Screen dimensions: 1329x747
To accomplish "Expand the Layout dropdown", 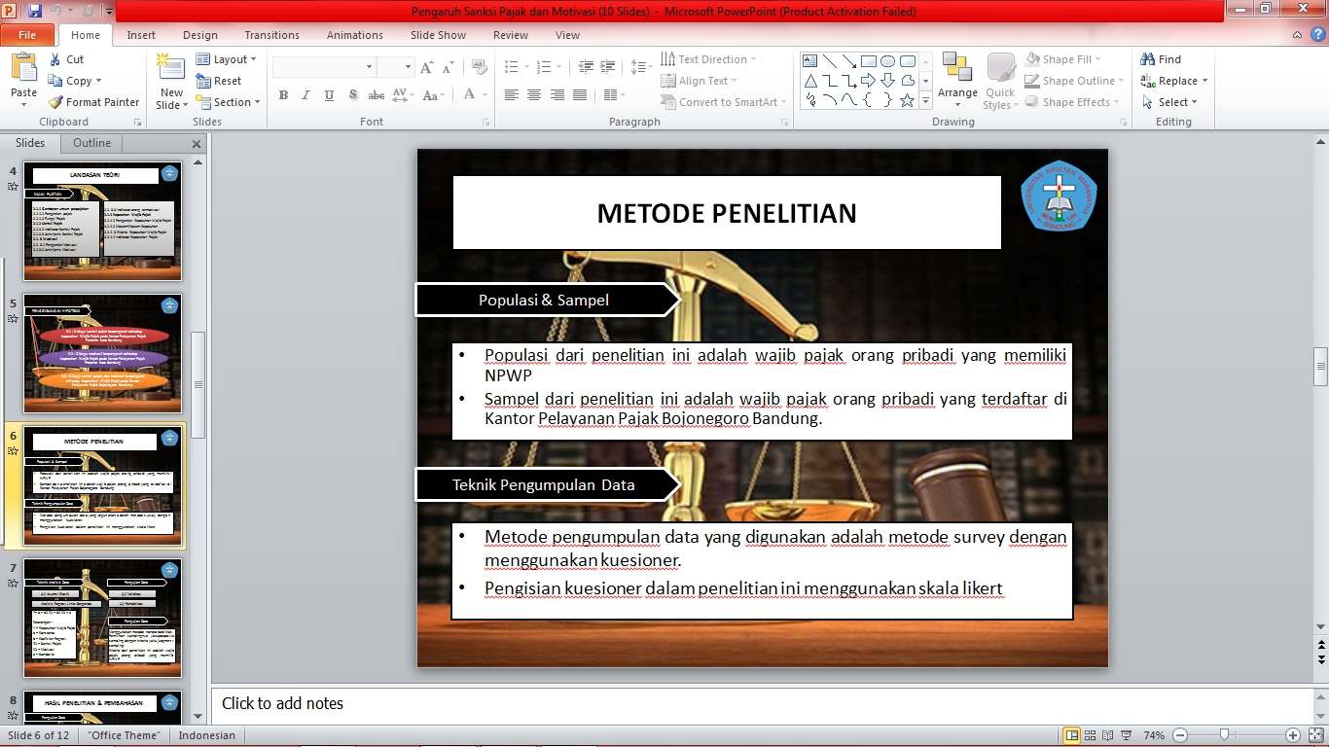I will (227, 59).
